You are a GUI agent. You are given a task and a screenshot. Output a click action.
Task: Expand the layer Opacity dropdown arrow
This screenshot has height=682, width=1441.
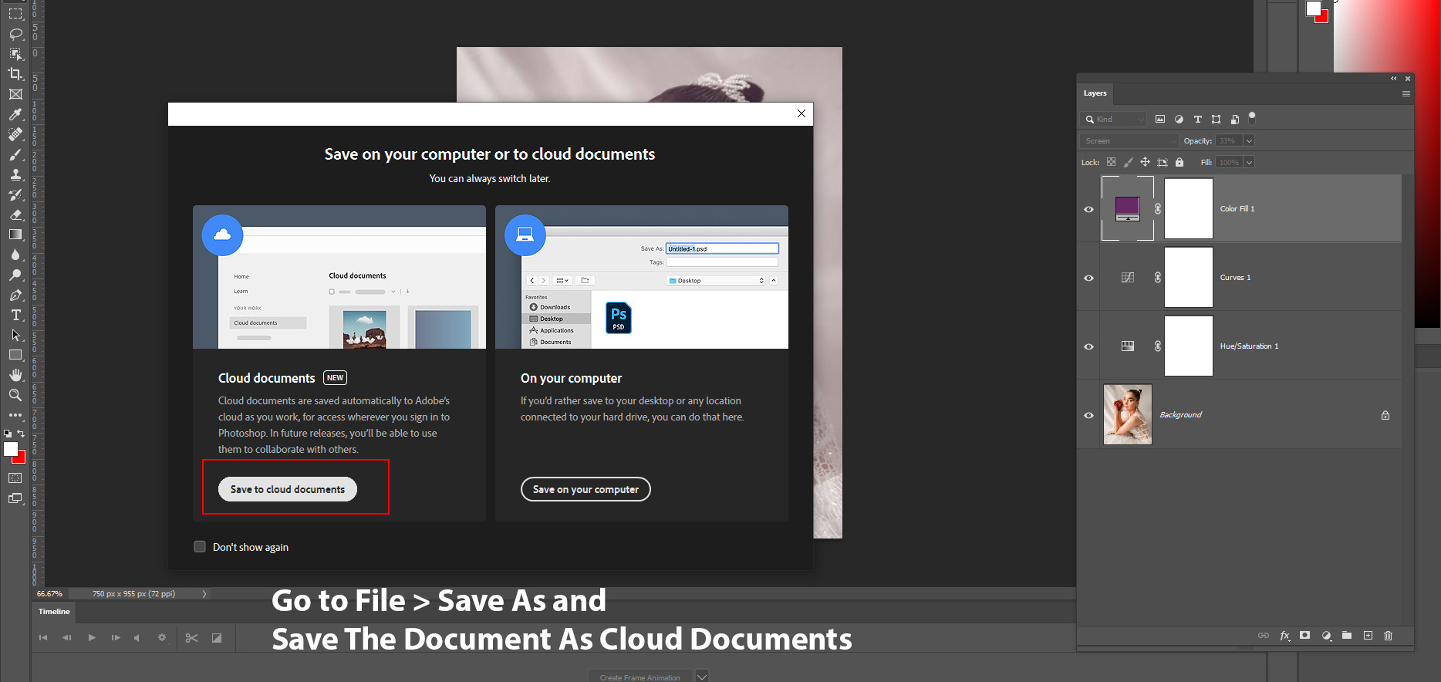tap(1249, 141)
